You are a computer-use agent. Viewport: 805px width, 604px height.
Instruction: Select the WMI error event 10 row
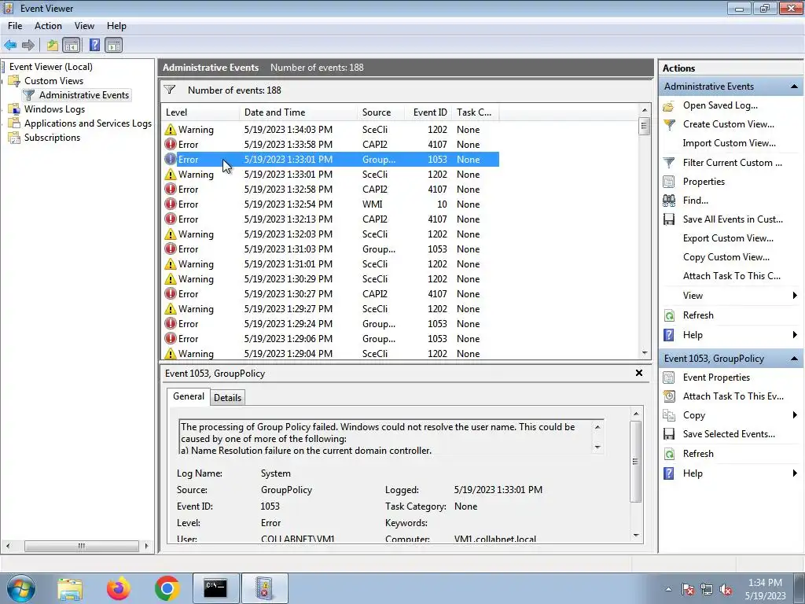coord(329,204)
